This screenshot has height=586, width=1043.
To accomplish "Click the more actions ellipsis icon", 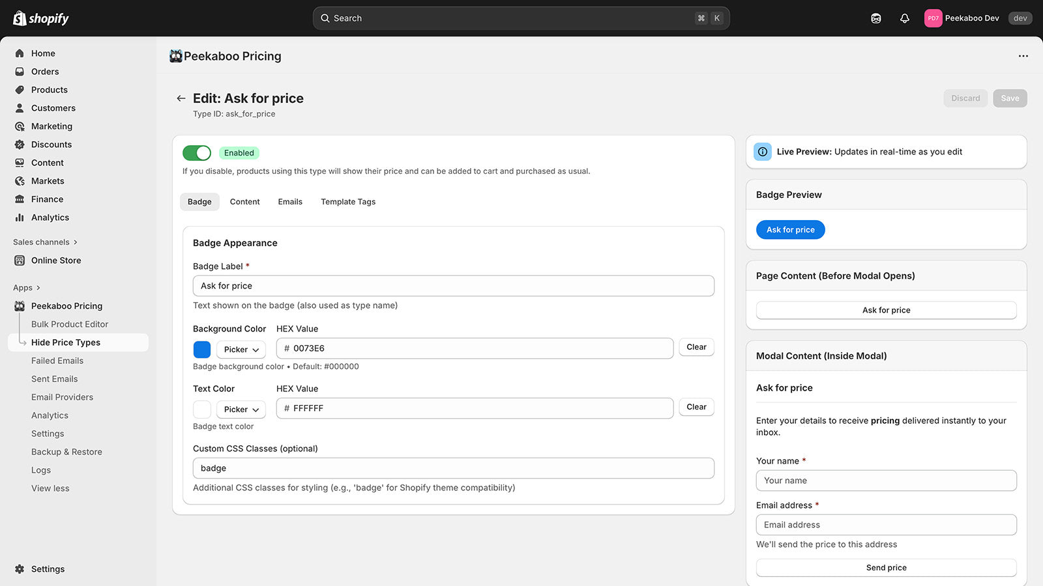I will [1022, 56].
